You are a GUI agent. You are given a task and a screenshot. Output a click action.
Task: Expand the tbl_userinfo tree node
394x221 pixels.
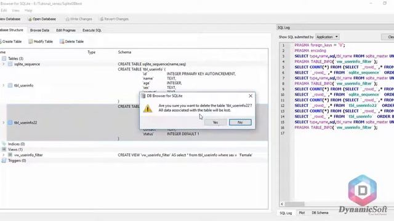4,85
